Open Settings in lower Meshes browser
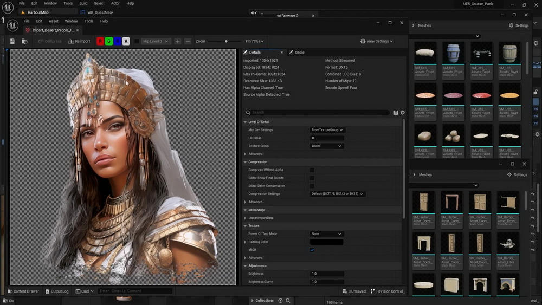Viewport: 542px width, 305px height. [517, 175]
